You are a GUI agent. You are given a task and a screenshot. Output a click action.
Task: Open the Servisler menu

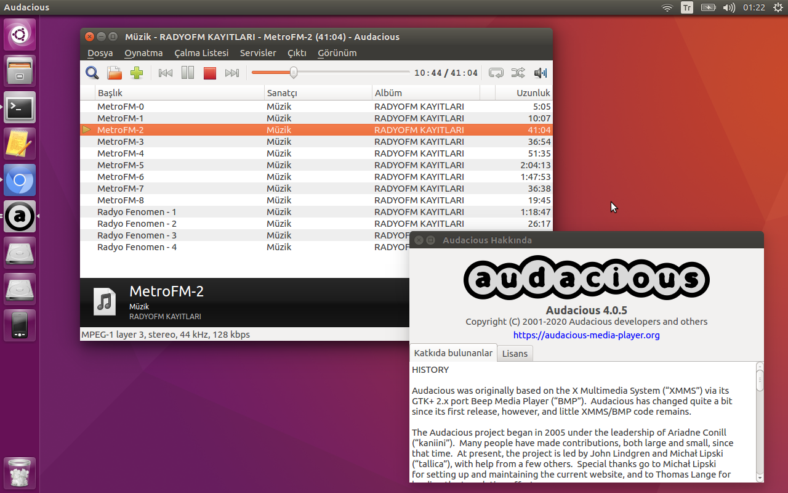(258, 53)
